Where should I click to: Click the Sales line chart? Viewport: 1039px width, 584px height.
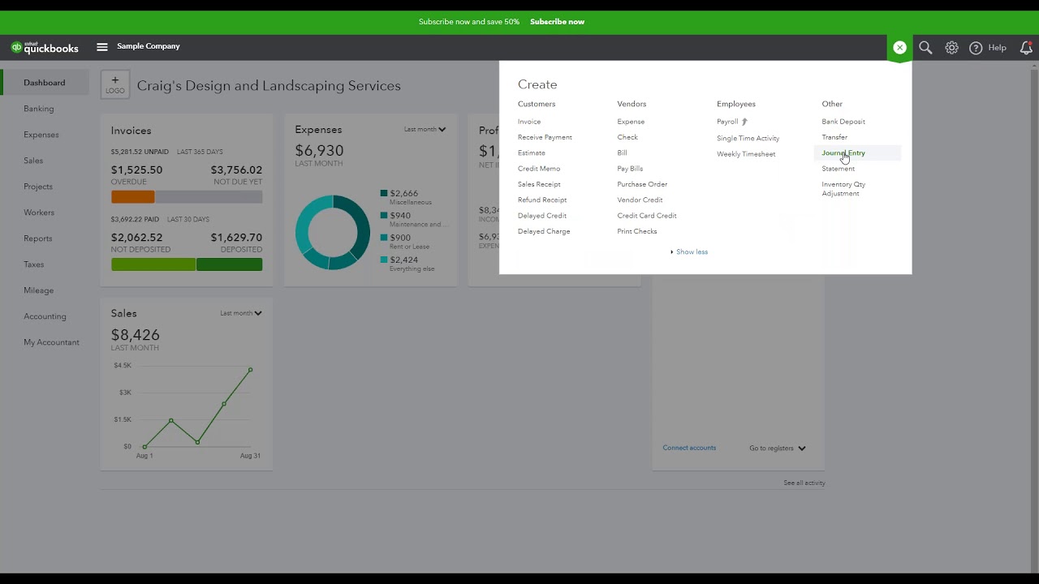(197, 408)
